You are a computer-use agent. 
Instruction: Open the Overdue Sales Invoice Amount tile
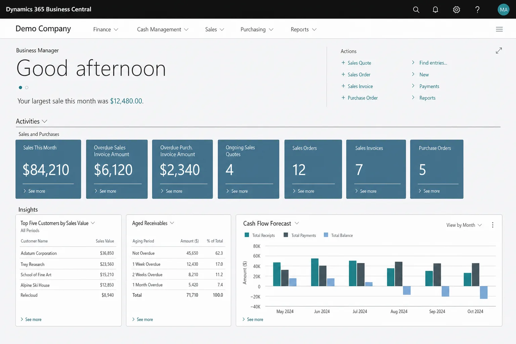point(117,169)
